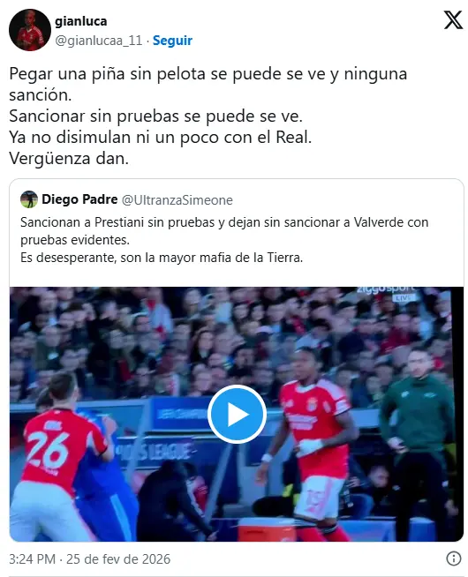
Task: Open the video thumbnail showing player 26
Action: [237, 414]
